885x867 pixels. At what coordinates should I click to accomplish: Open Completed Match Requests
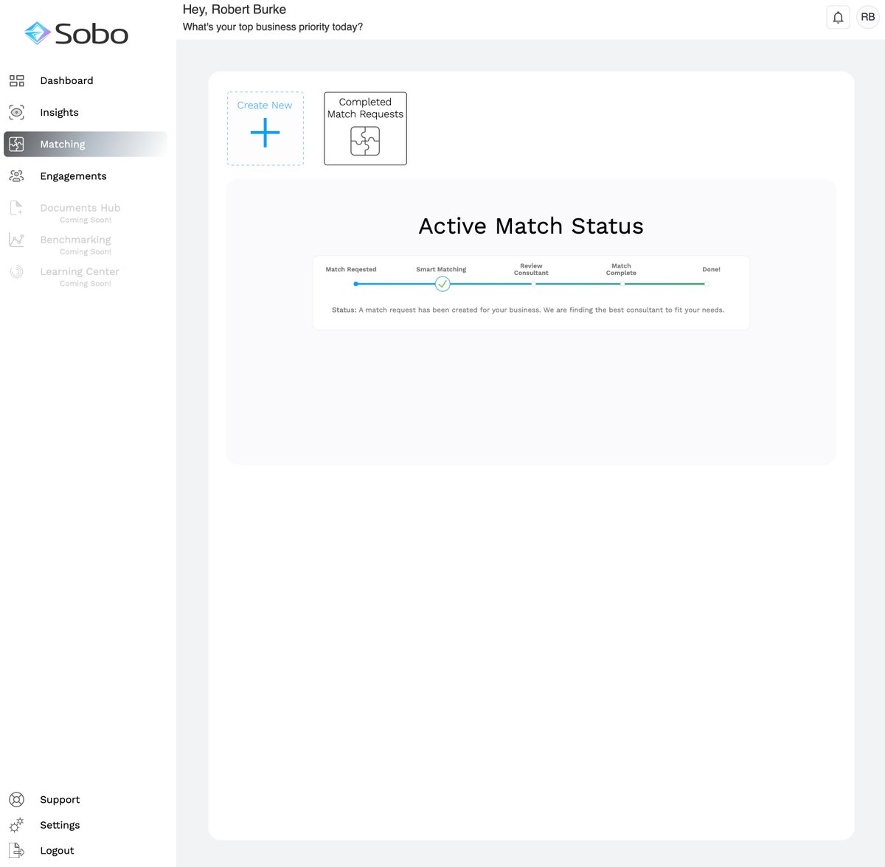tap(365, 128)
